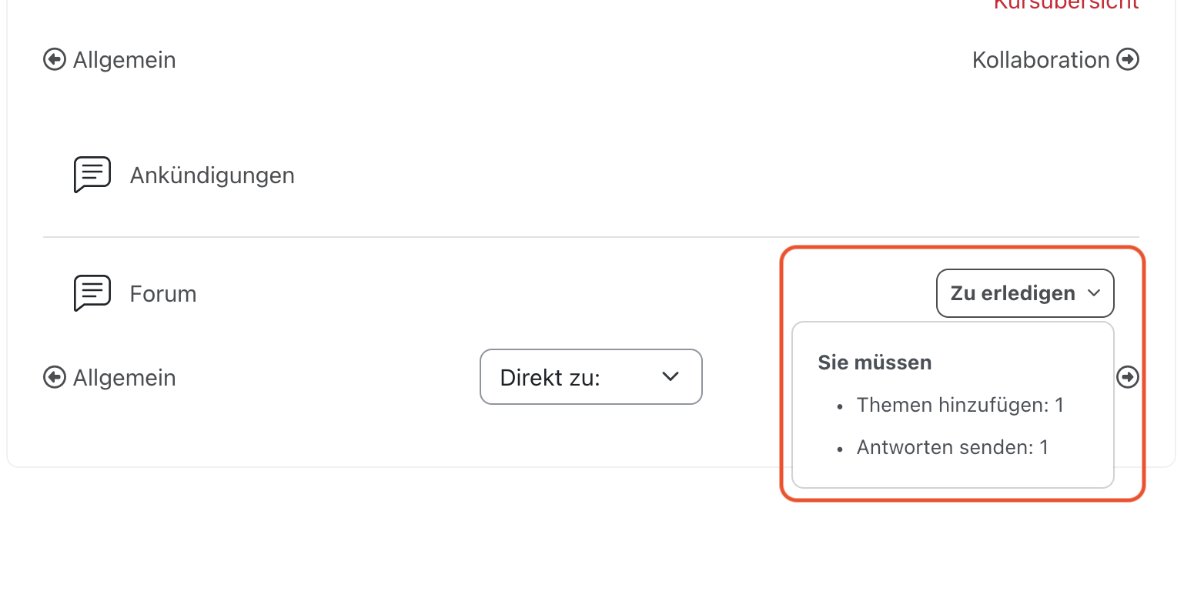Click the next-section arrow icon beside the Sie müssen panel
Image resolution: width=1204 pixels, height=608 pixels.
pos(1128,377)
